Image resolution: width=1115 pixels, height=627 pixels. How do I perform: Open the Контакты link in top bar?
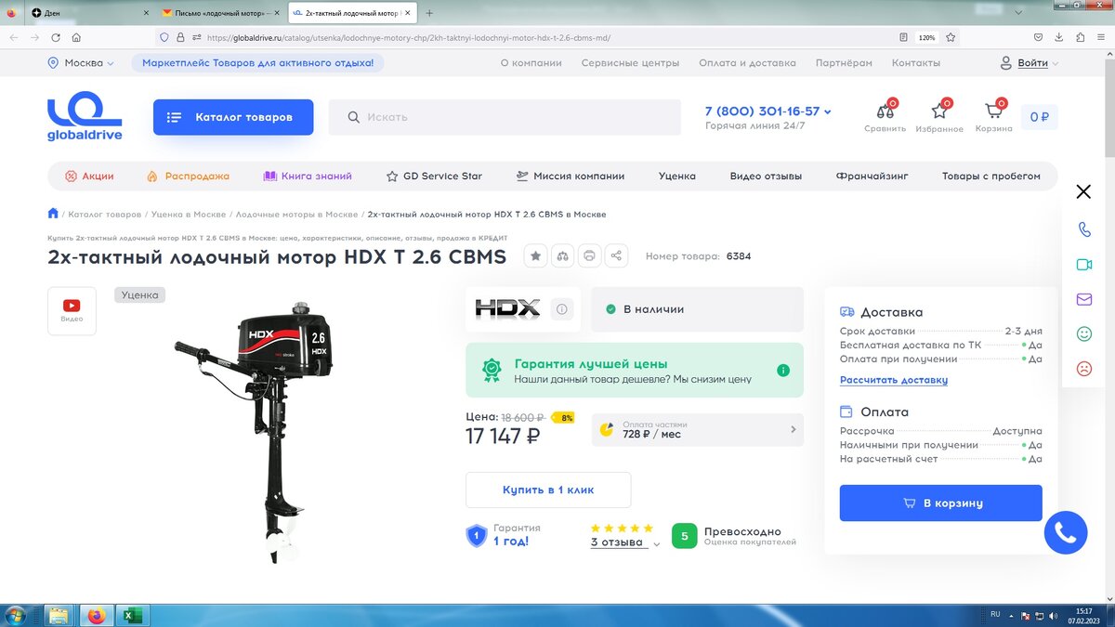[x=916, y=63]
